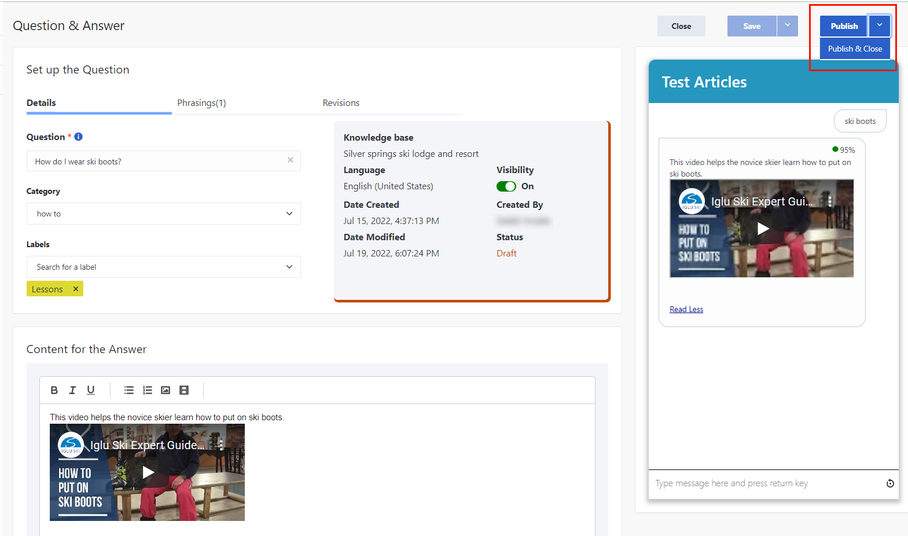The image size is (908, 536).
Task: Apply bold formatting in answer editor
Action: [x=54, y=390]
